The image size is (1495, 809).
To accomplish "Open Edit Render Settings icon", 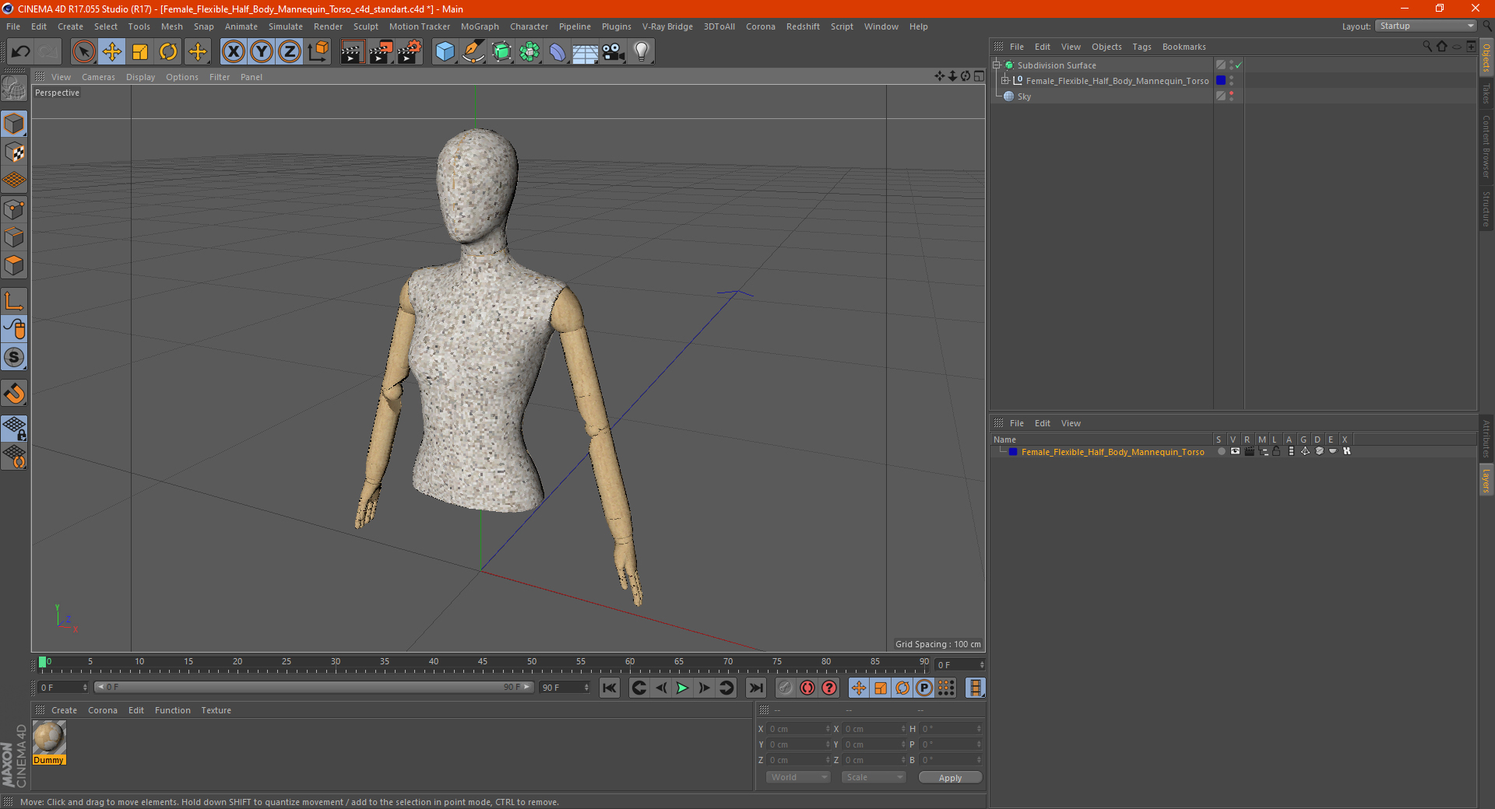I will click(410, 52).
